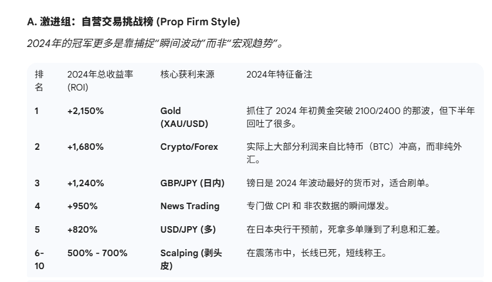Click the note mentioning 比特币（BTC）冲高

click(x=354, y=153)
